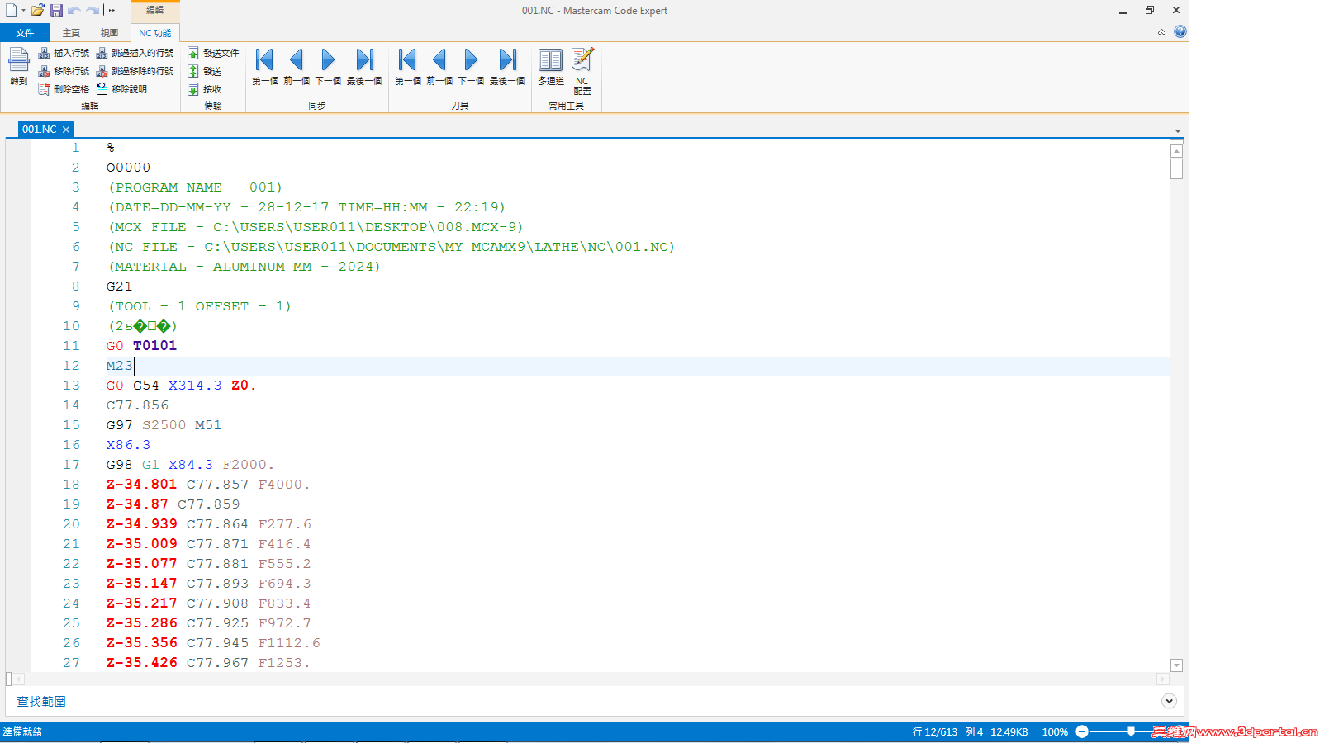Jump to 第一個 tool in 刀具 group
The width and height of the screenshot is (1334, 743).
coord(408,66)
